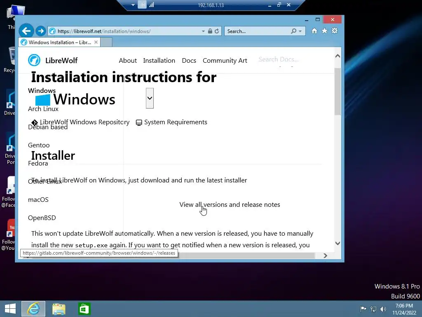Open the Installation nav item

click(159, 60)
